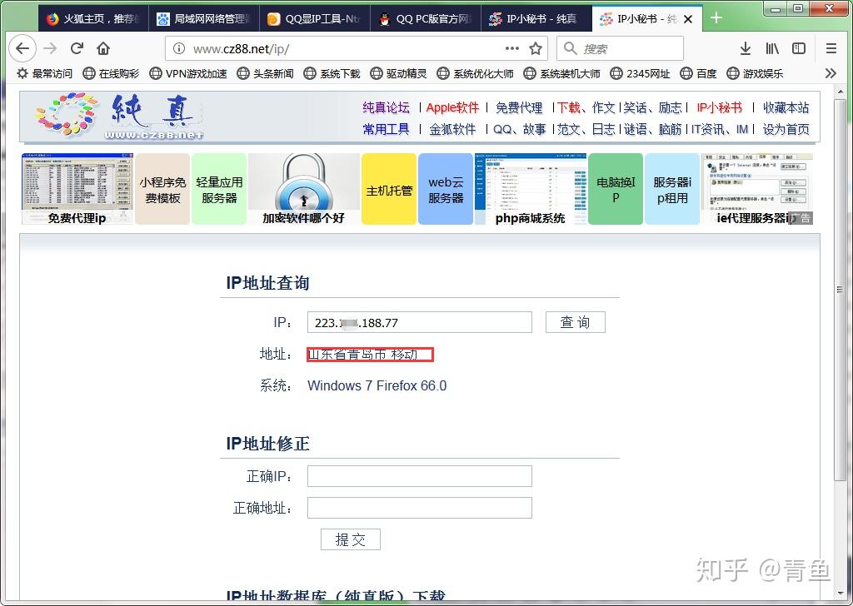Viewport: 853px width, 606px height.
Task: Toggle the sidebar view icon
Action: point(799,48)
